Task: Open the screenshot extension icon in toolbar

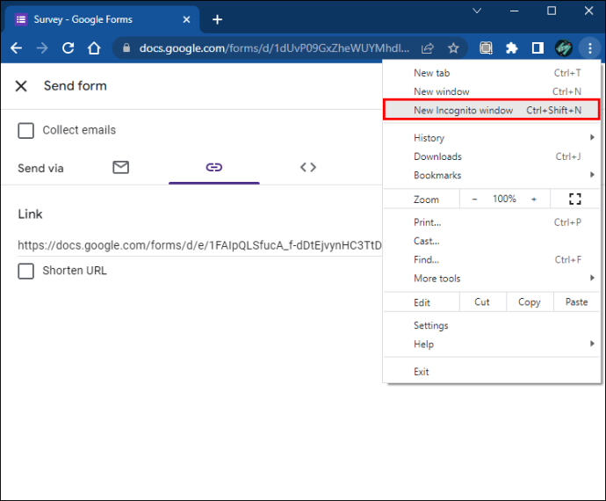Action: (x=486, y=48)
